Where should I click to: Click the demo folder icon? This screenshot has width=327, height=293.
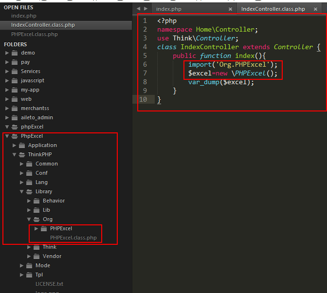coord(15,53)
